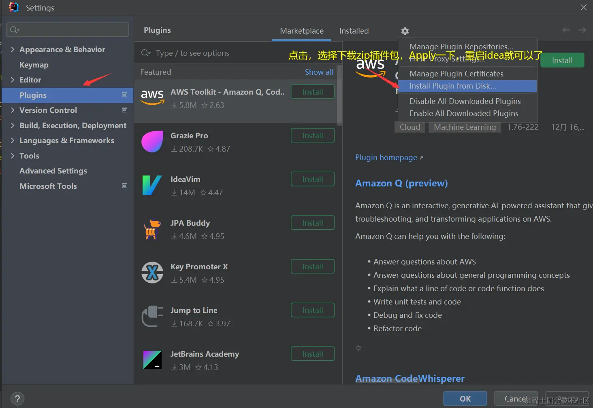
Task: Click the green Install button in details
Action: click(x=562, y=60)
